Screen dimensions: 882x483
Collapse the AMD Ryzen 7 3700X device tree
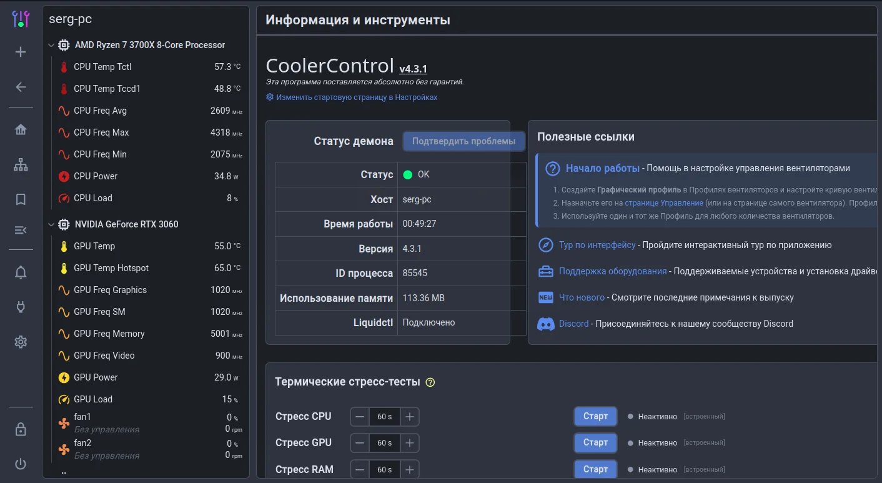(51, 45)
